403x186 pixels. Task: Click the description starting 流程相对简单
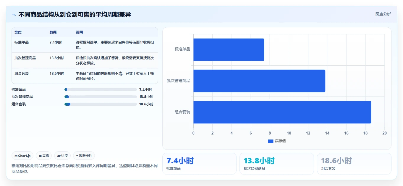click(x=115, y=45)
